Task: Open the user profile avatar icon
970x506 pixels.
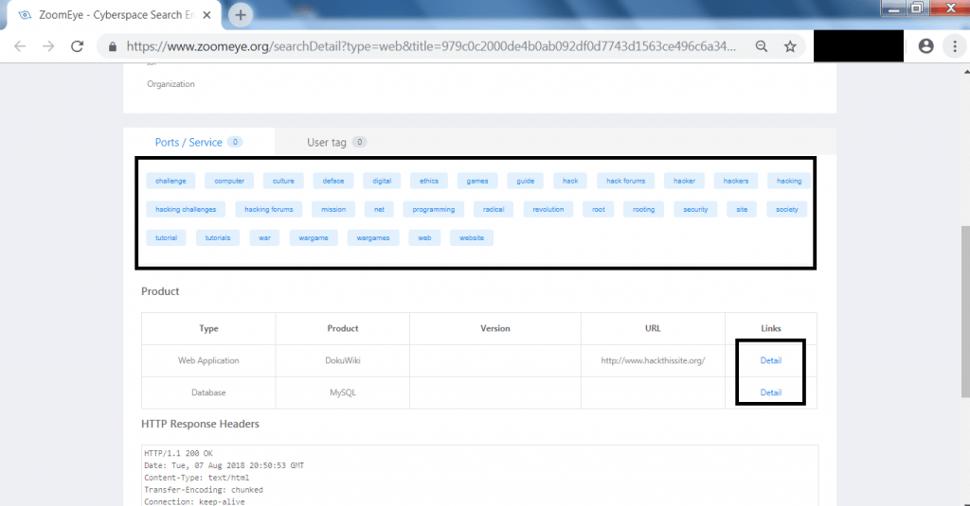Action: coord(925,45)
